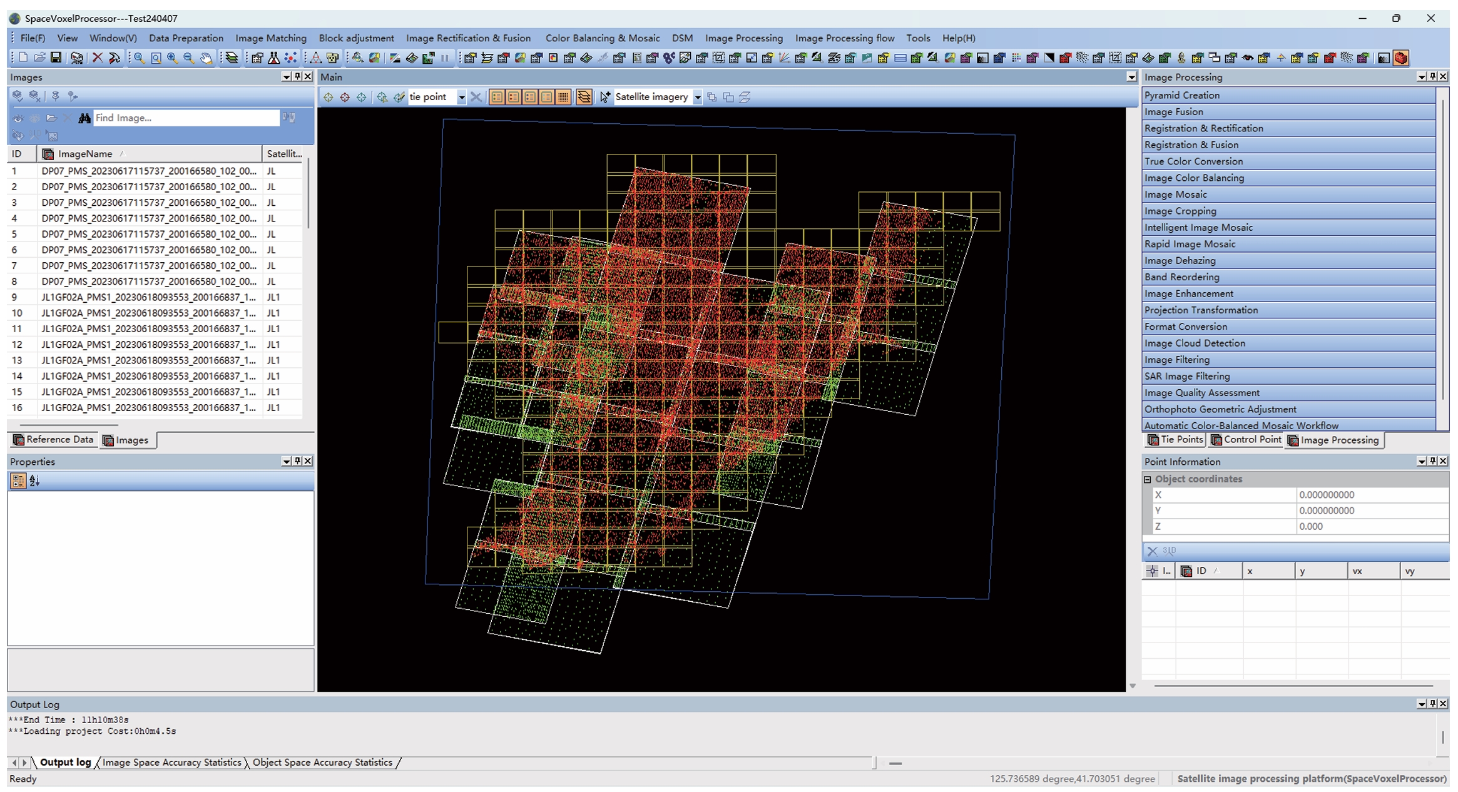Click the green crosshair icon in the Main view toolbar

[x=361, y=97]
